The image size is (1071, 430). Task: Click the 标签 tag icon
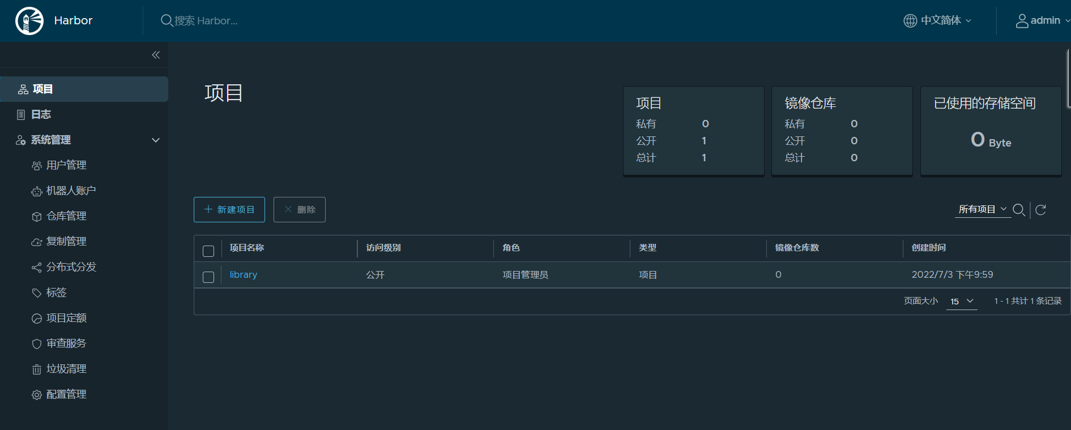tap(37, 293)
